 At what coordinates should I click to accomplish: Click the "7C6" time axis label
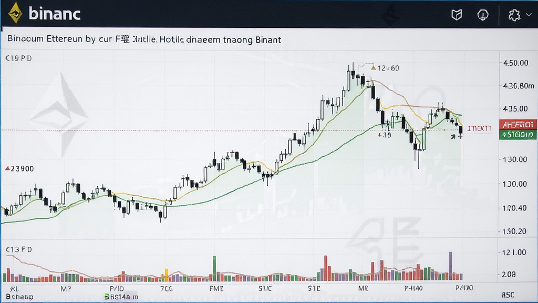[167, 289]
